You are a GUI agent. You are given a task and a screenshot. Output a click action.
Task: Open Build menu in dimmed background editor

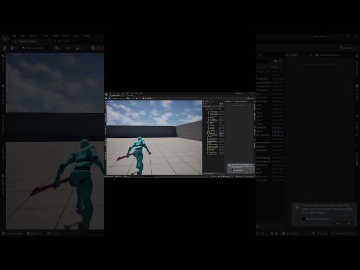tap(55, 36)
